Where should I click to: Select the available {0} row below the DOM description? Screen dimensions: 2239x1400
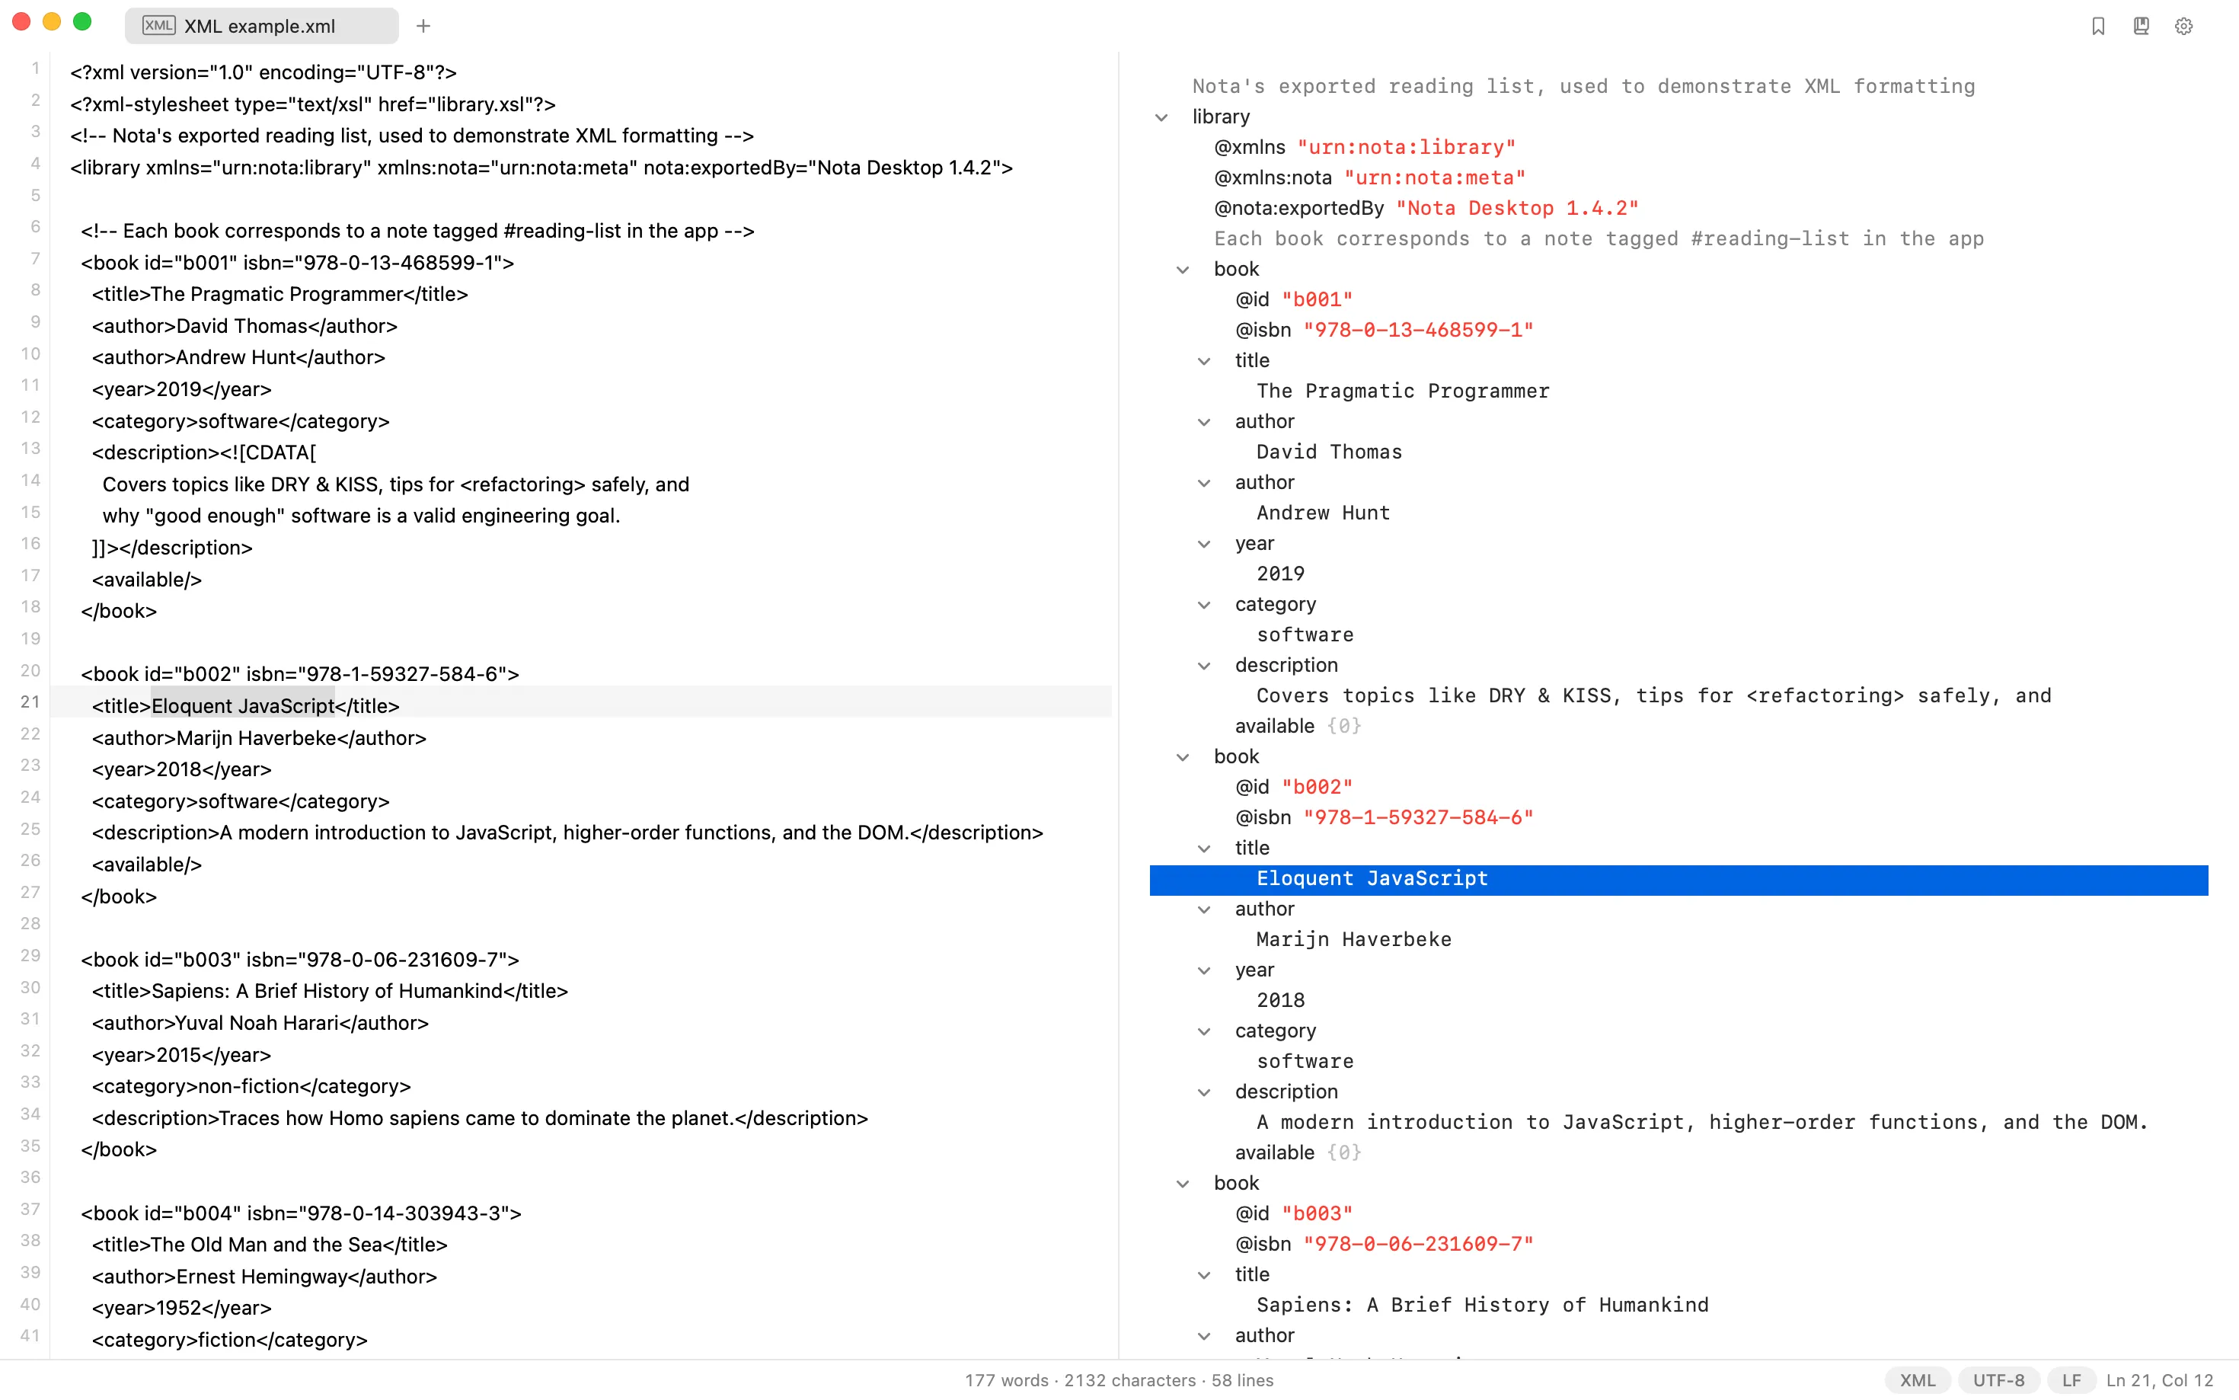coord(1678,1152)
